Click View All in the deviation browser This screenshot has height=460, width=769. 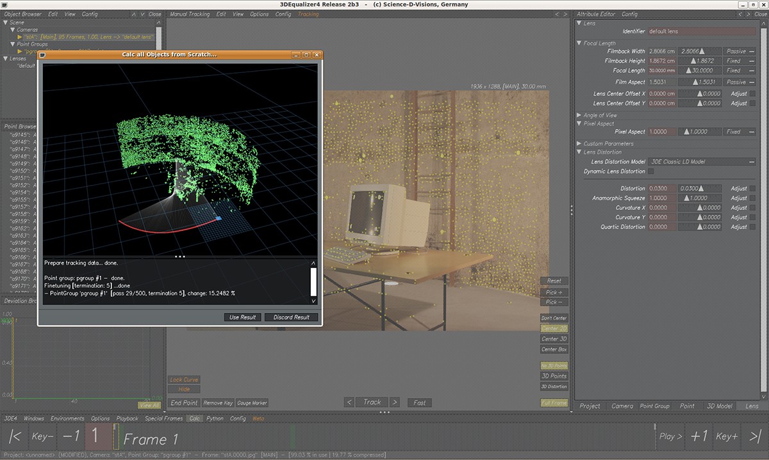coord(149,405)
